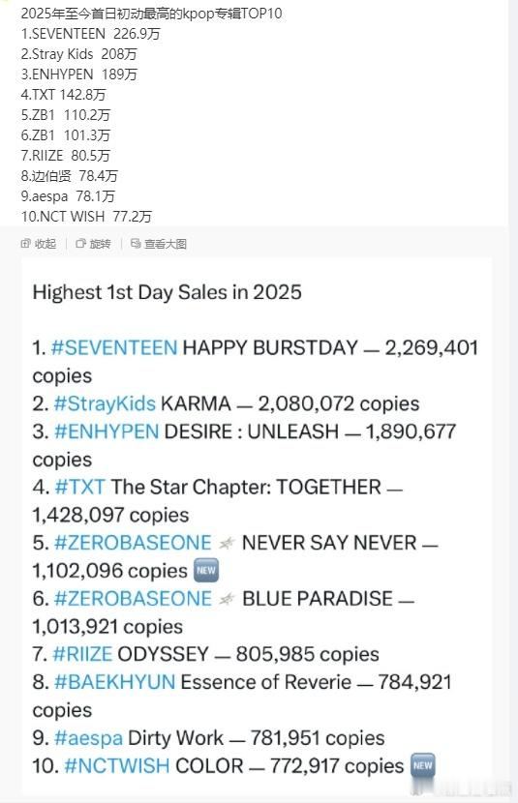This screenshot has height=803, width=518.
Task: Open the #BAEKHYUN hashtag
Action: pyautogui.click(x=115, y=682)
